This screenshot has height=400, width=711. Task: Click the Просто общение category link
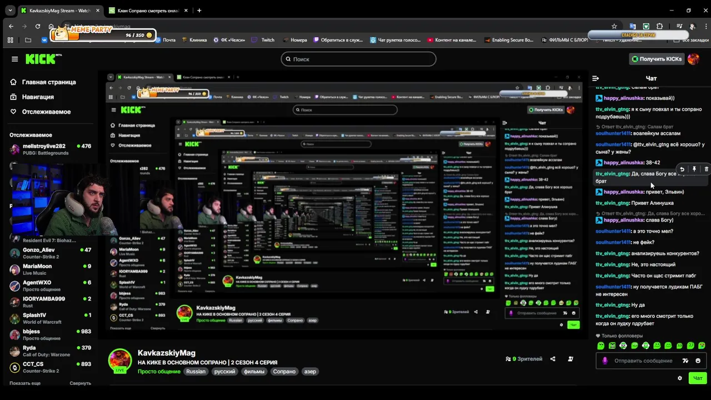[x=159, y=372]
